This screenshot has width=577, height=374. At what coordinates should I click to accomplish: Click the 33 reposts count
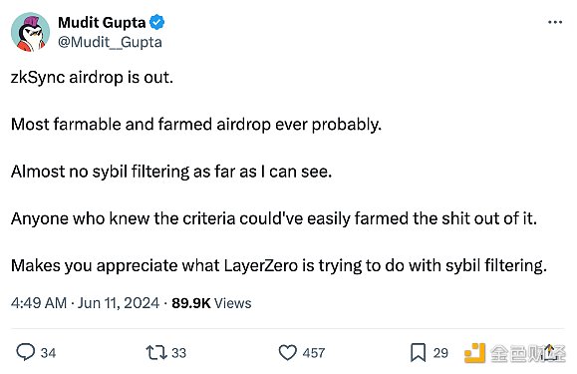pos(178,353)
